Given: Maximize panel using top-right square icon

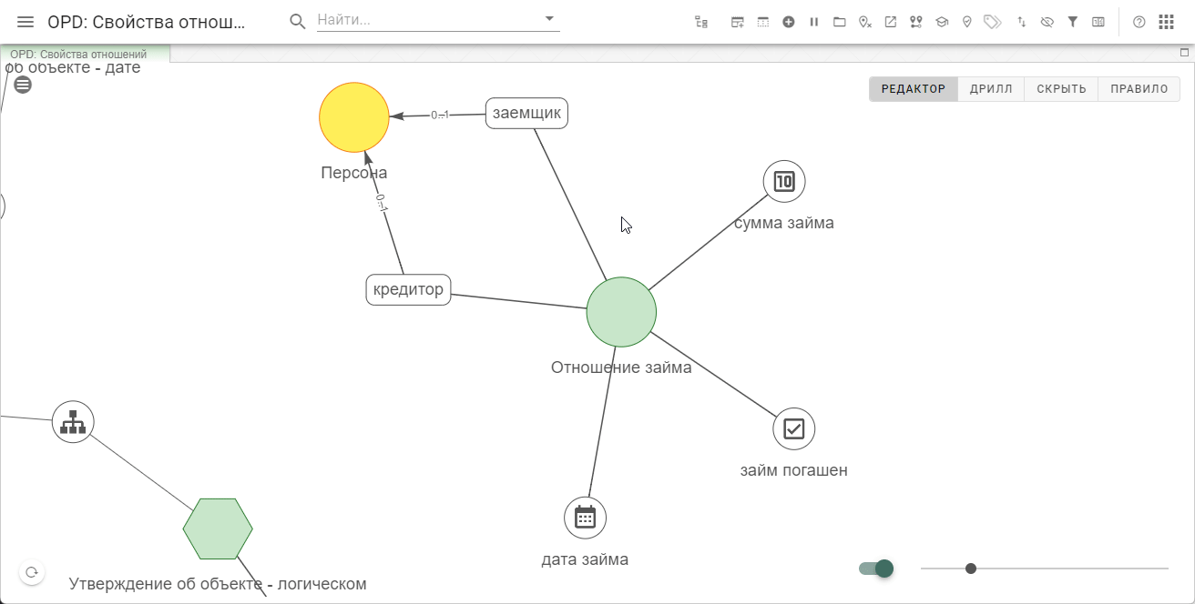Looking at the screenshot, I should pyautogui.click(x=1184, y=53).
